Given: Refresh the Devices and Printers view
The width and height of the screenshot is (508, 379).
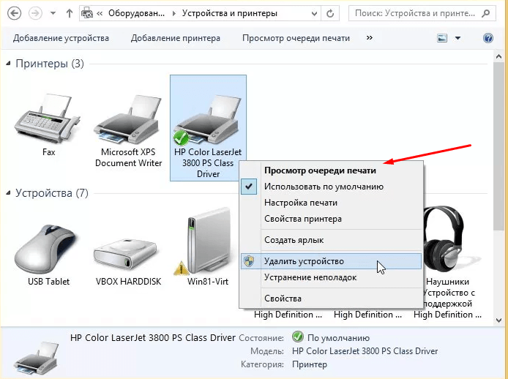Looking at the screenshot, I should pos(332,13).
